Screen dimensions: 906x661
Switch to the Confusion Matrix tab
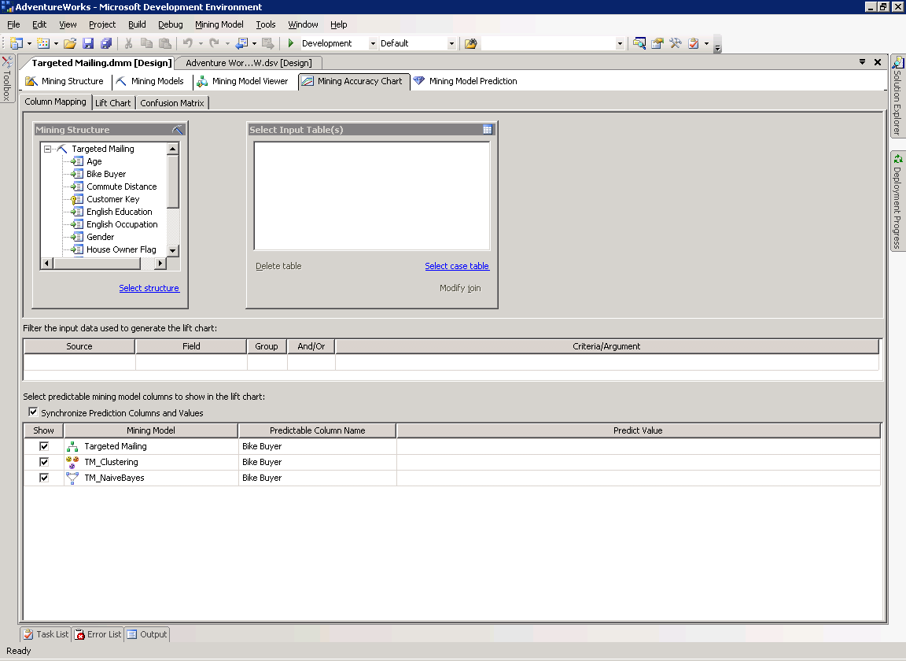coord(172,103)
